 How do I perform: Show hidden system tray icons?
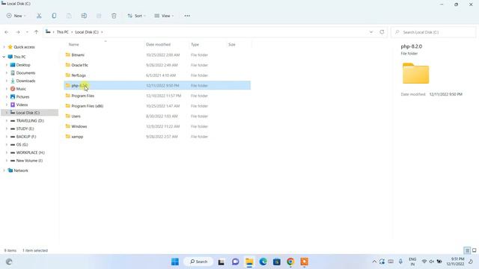374,262
